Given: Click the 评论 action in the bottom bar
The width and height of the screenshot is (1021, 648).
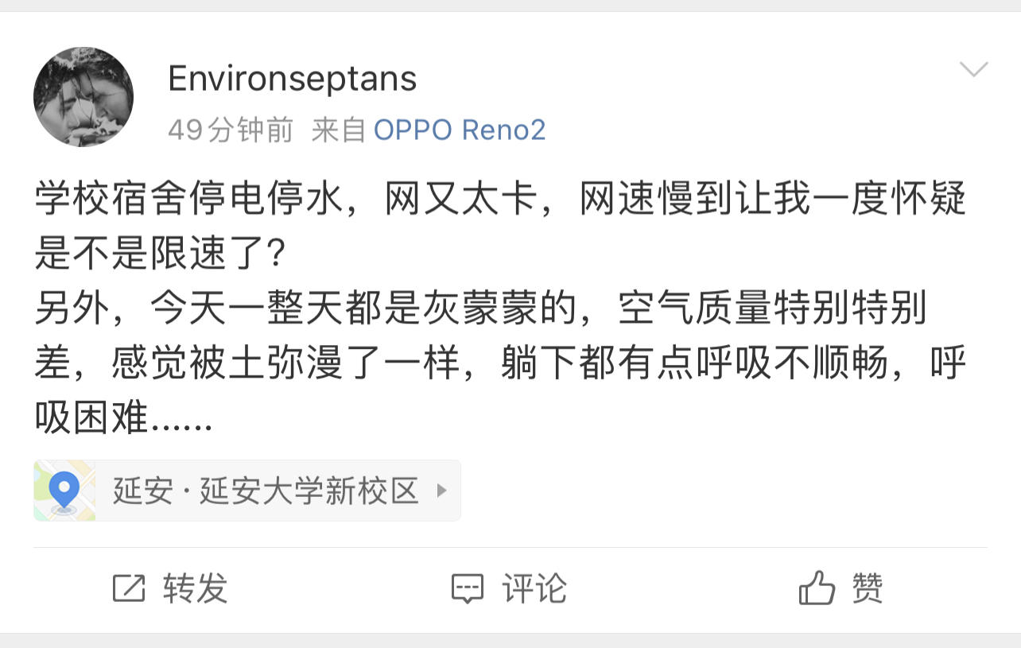Looking at the screenshot, I should (x=509, y=589).
